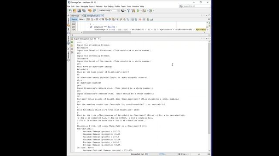Open the Window menu
Viewport: 279px width, 156px height.
[x=136, y=6]
